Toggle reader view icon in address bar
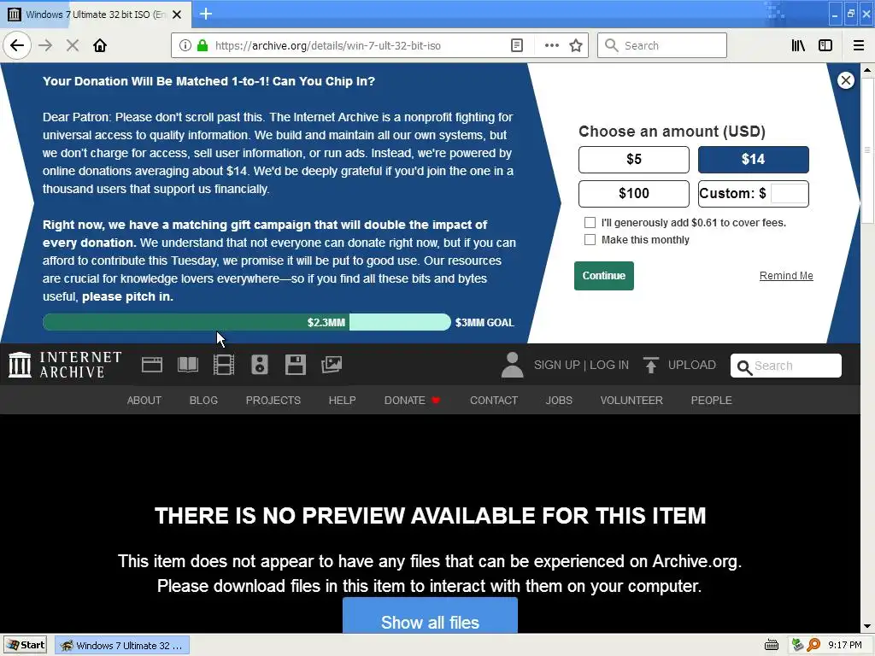The width and height of the screenshot is (875, 656). tap(517, 45)
